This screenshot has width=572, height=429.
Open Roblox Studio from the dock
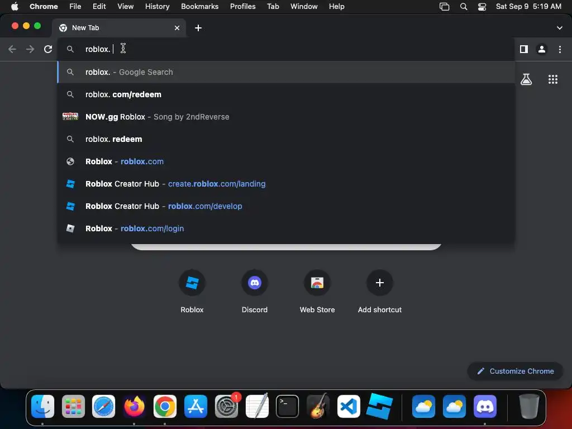click(379, 407)
